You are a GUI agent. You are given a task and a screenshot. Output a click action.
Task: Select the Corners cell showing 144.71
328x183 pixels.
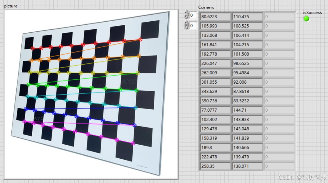pyautogui.click(x=247, y=110)
